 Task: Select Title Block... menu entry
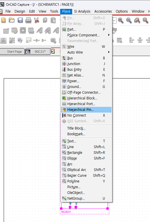pos(86,128)
